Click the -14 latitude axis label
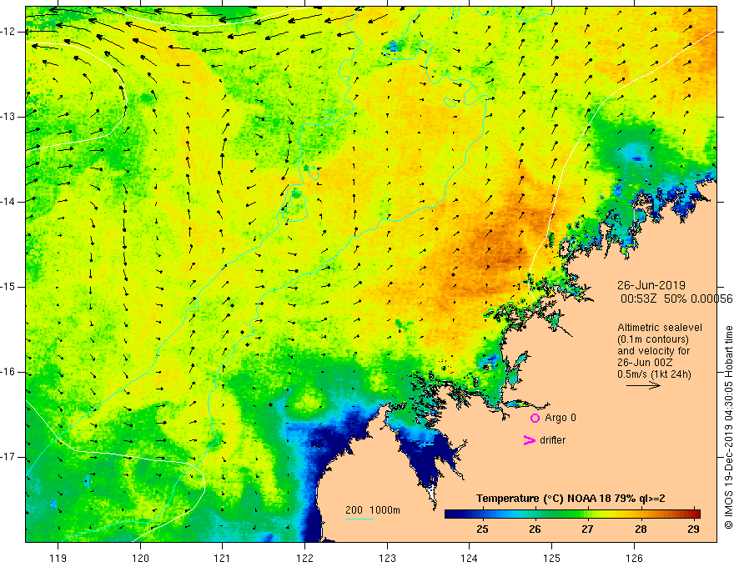Viewport: 734px width, 567px height. [x=8, y=202]
